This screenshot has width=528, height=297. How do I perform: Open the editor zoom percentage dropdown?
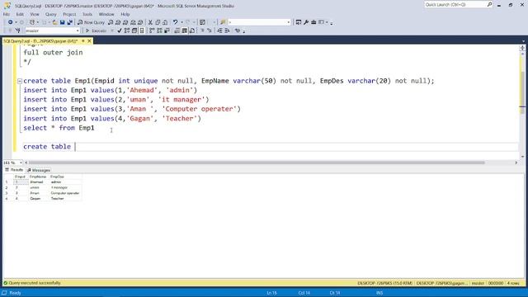click(21, 163)
